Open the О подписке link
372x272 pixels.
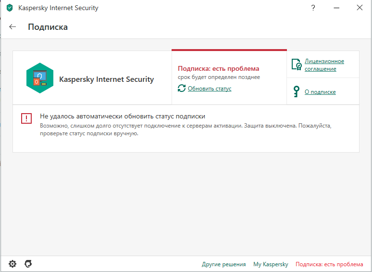tap(320, 92)
